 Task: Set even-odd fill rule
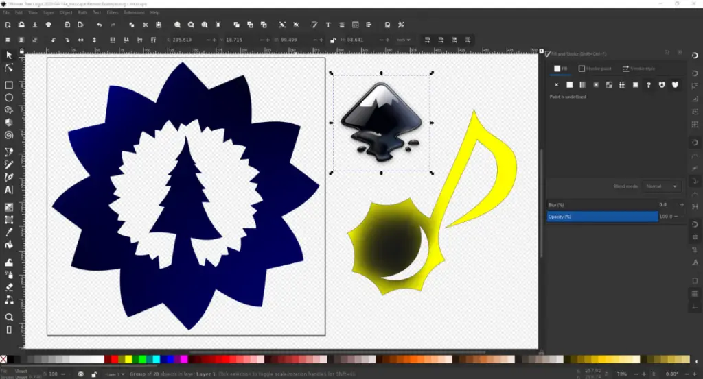tap(662, 84)
